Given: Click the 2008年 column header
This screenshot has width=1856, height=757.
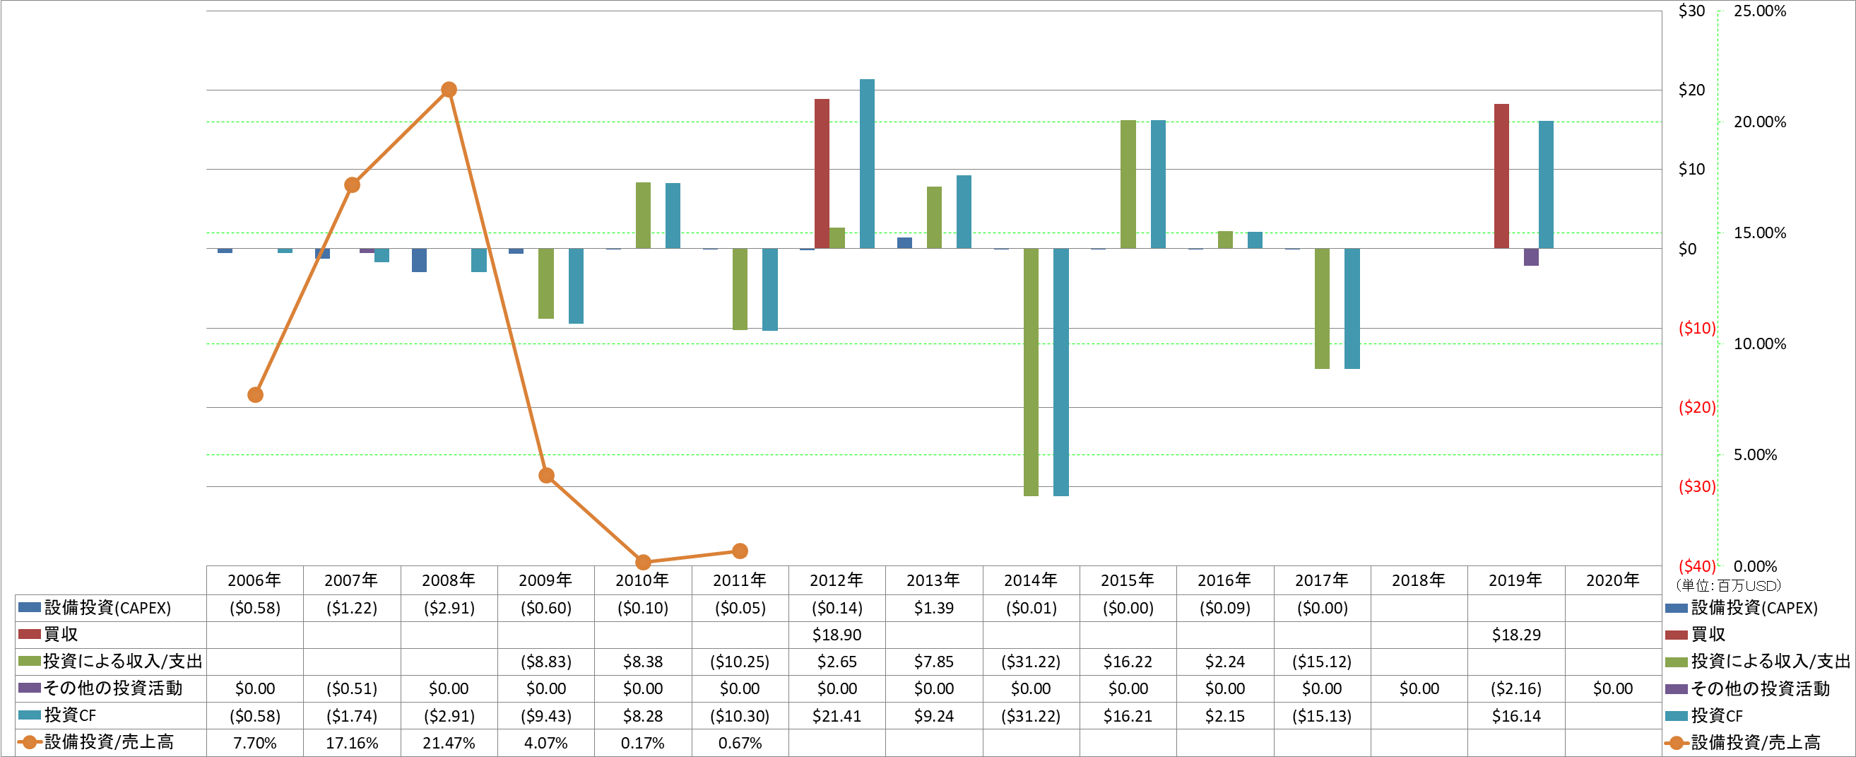Looking at the screenshot, I should [x=448, y=580].
